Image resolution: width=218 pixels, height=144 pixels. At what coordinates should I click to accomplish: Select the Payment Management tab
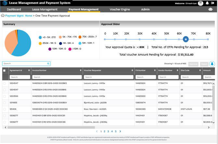click(84, 9)
